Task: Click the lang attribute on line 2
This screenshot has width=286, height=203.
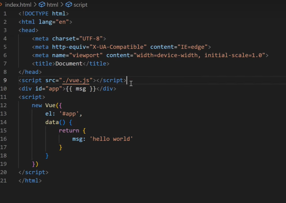Action: coord(45,22)
